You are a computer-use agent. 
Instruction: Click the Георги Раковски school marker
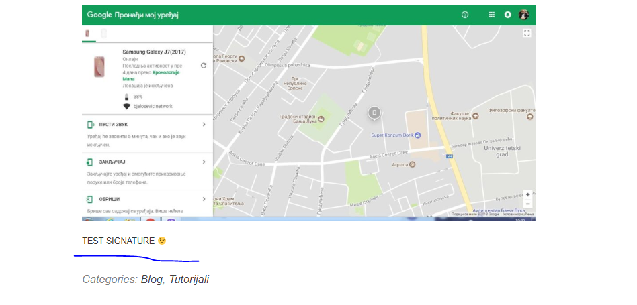point(241,59)
